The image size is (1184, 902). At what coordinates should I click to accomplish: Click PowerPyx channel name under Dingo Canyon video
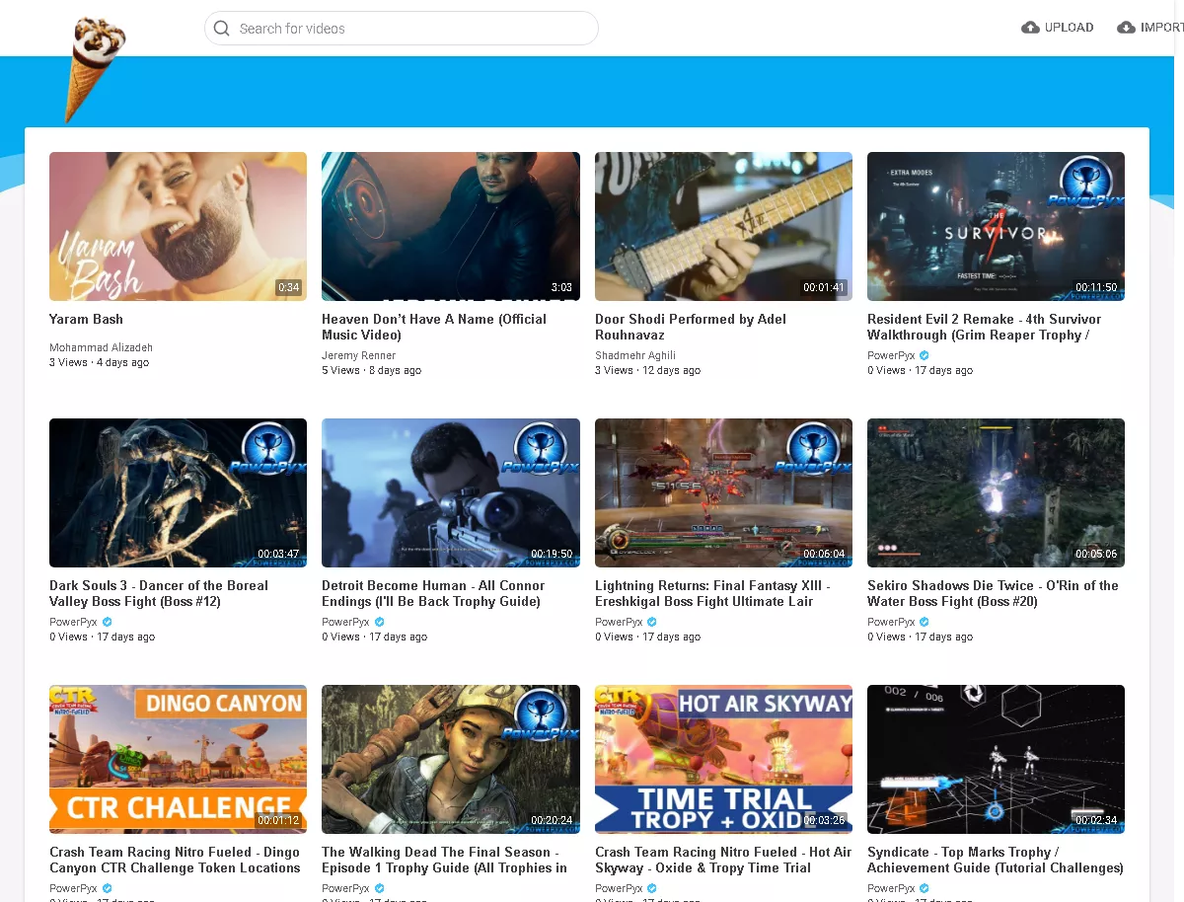tap(73, 888)
